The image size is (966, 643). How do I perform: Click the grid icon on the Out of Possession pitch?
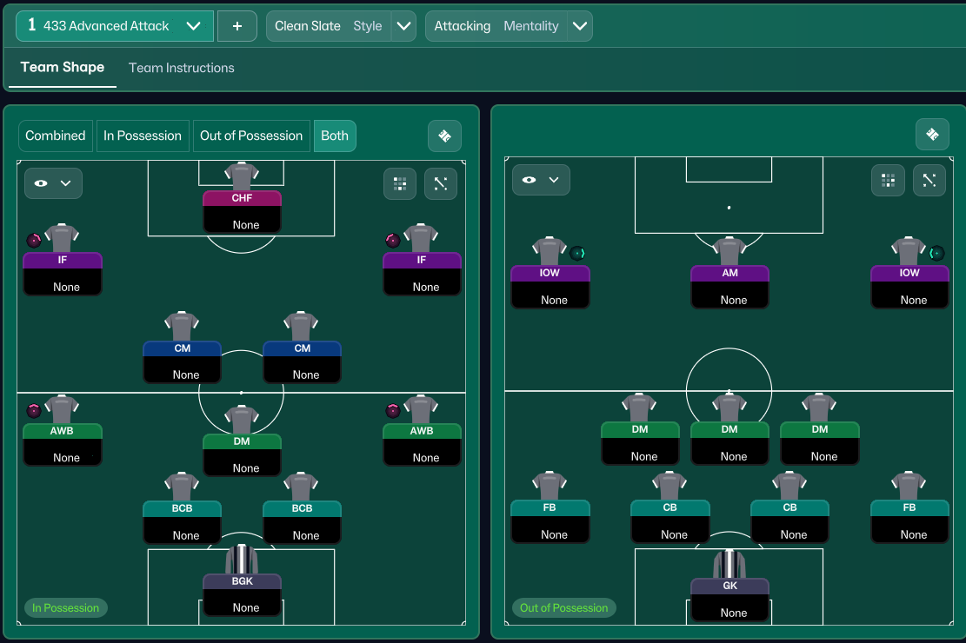coord(888,180)
